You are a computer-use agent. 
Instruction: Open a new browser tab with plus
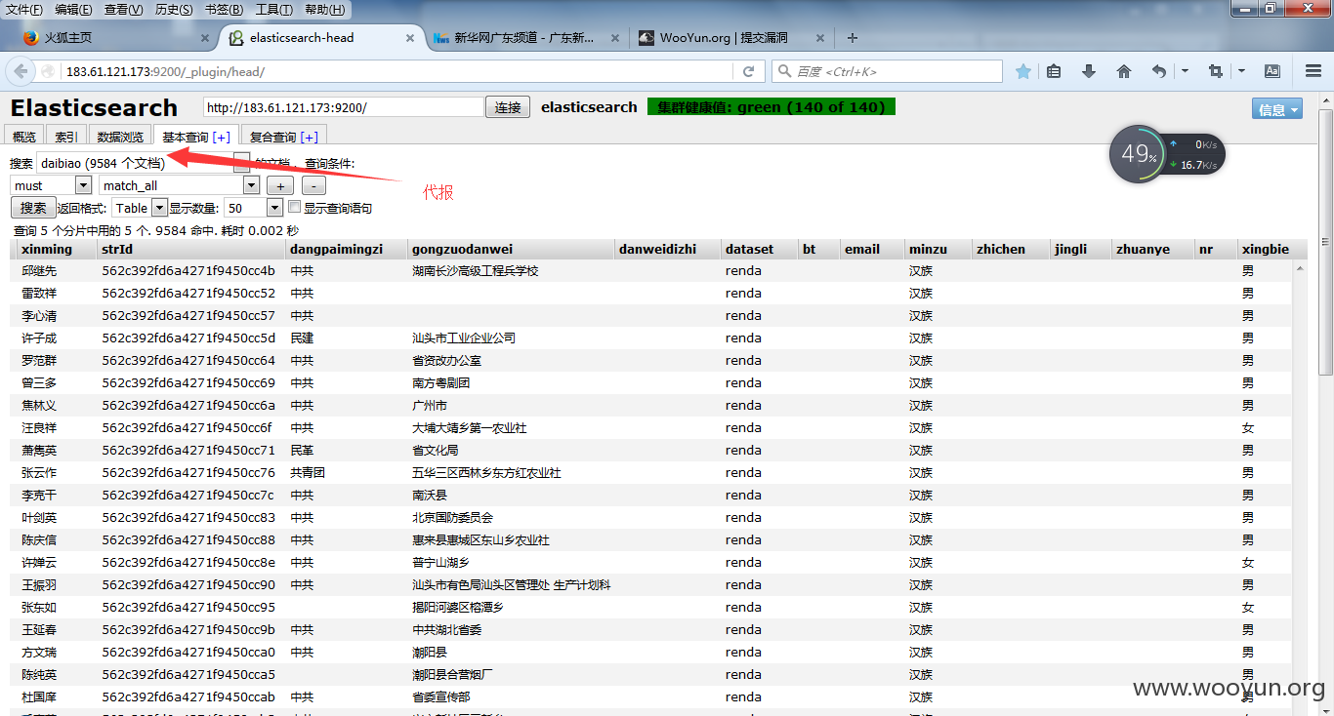[x=853, y=38]
